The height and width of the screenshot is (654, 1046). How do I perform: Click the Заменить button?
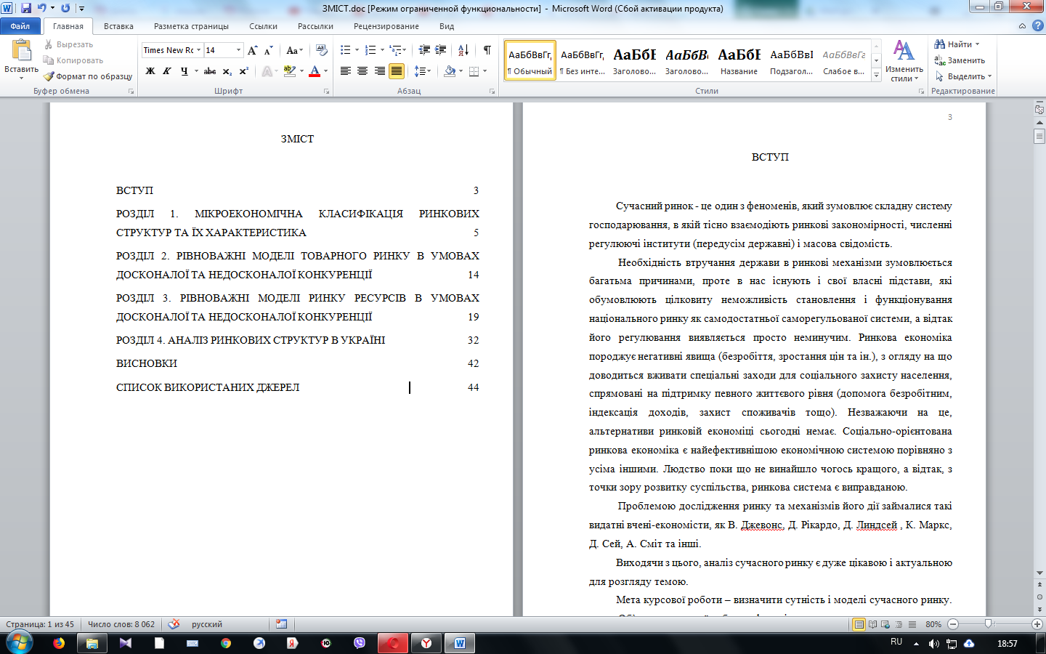pyautogui.click(x=960, y=60)
